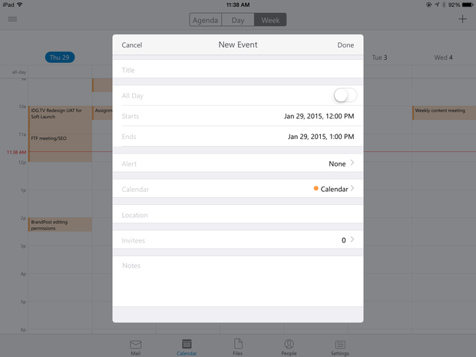This screenshot has width=476, height=357.
Task: Select the Tue 3 day header
Action: pyautogui.click(x=379, y=58)
